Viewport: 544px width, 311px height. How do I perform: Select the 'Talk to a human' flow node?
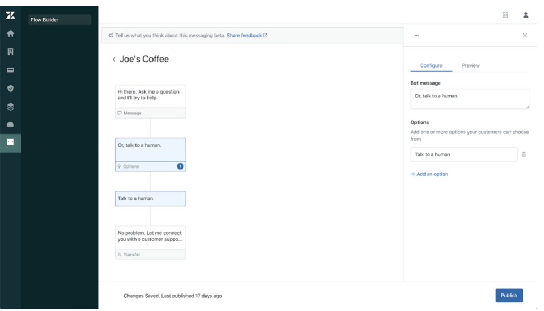click(x=150, y=199)
